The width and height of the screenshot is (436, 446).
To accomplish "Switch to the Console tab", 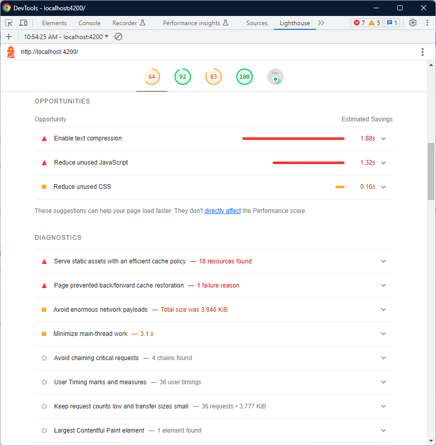I will coord(90,23).
